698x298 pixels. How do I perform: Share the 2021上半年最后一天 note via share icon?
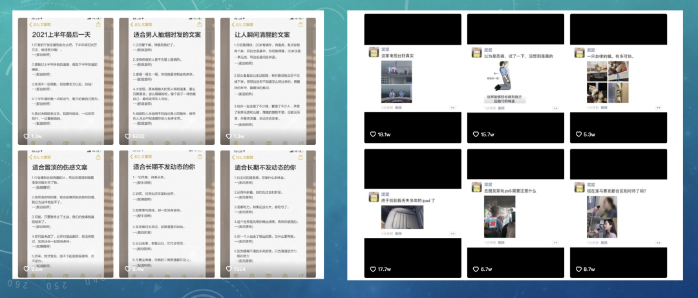(x=98, y=25)
